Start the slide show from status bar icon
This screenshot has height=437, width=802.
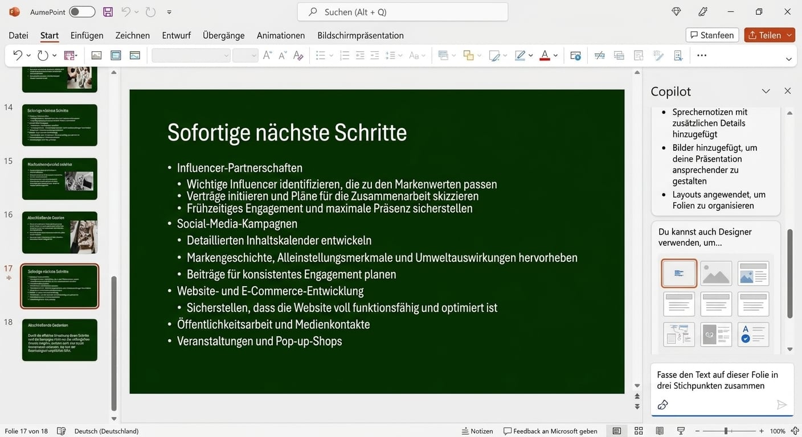681,431
